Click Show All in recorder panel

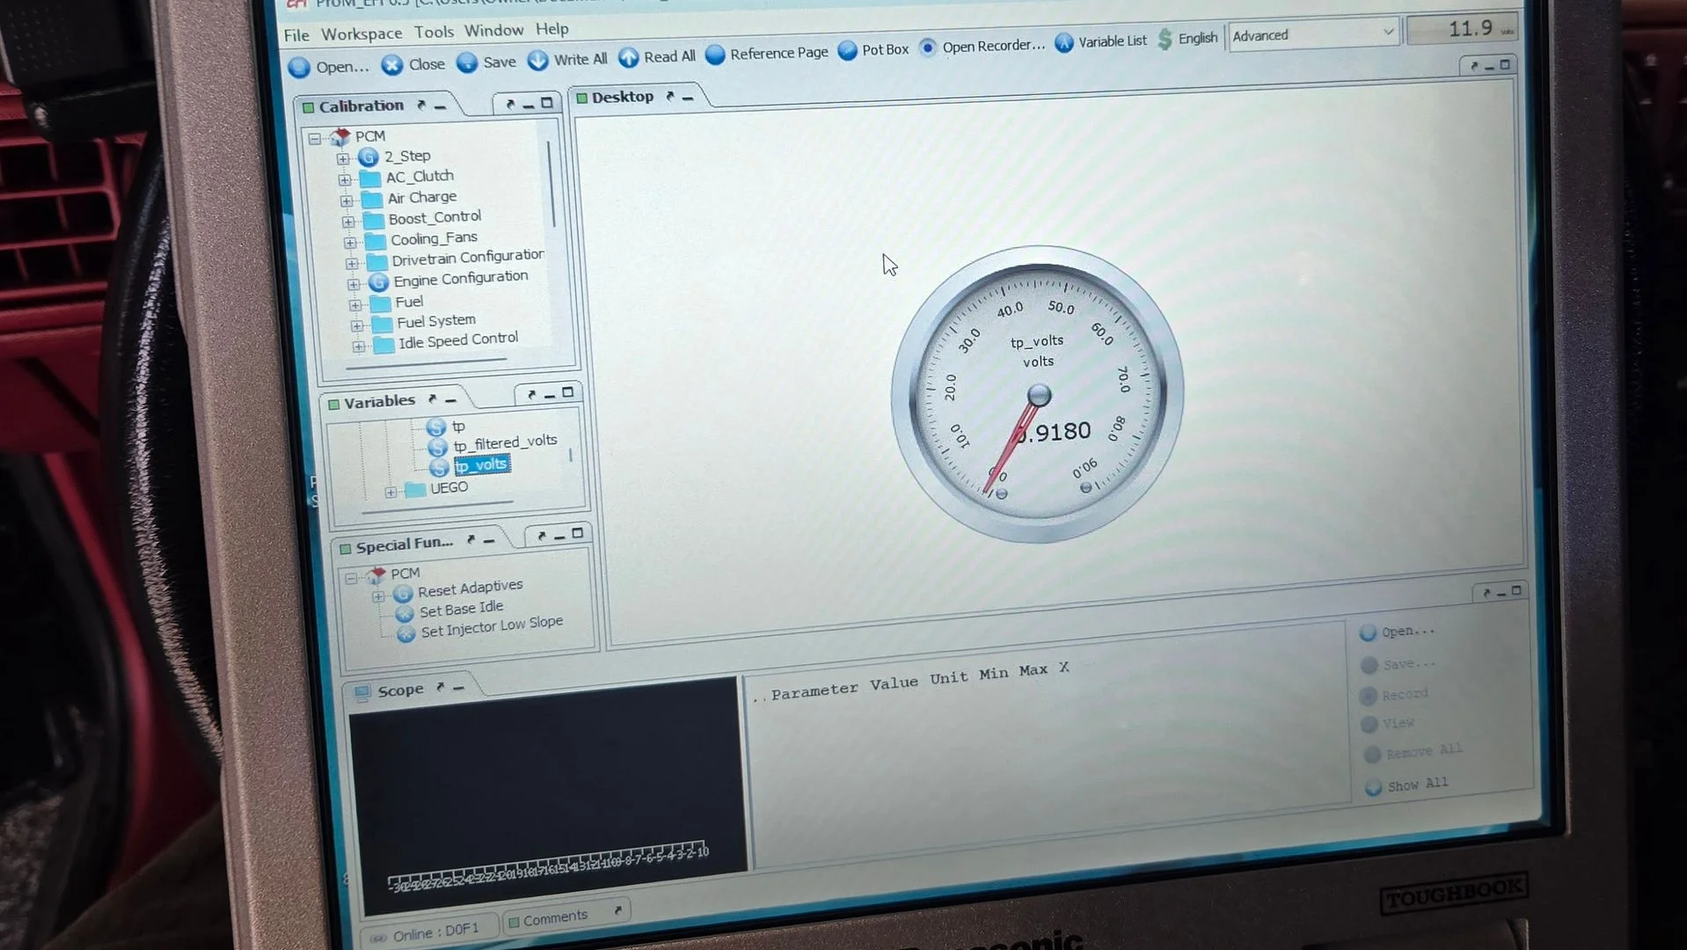coord(1417,784)
